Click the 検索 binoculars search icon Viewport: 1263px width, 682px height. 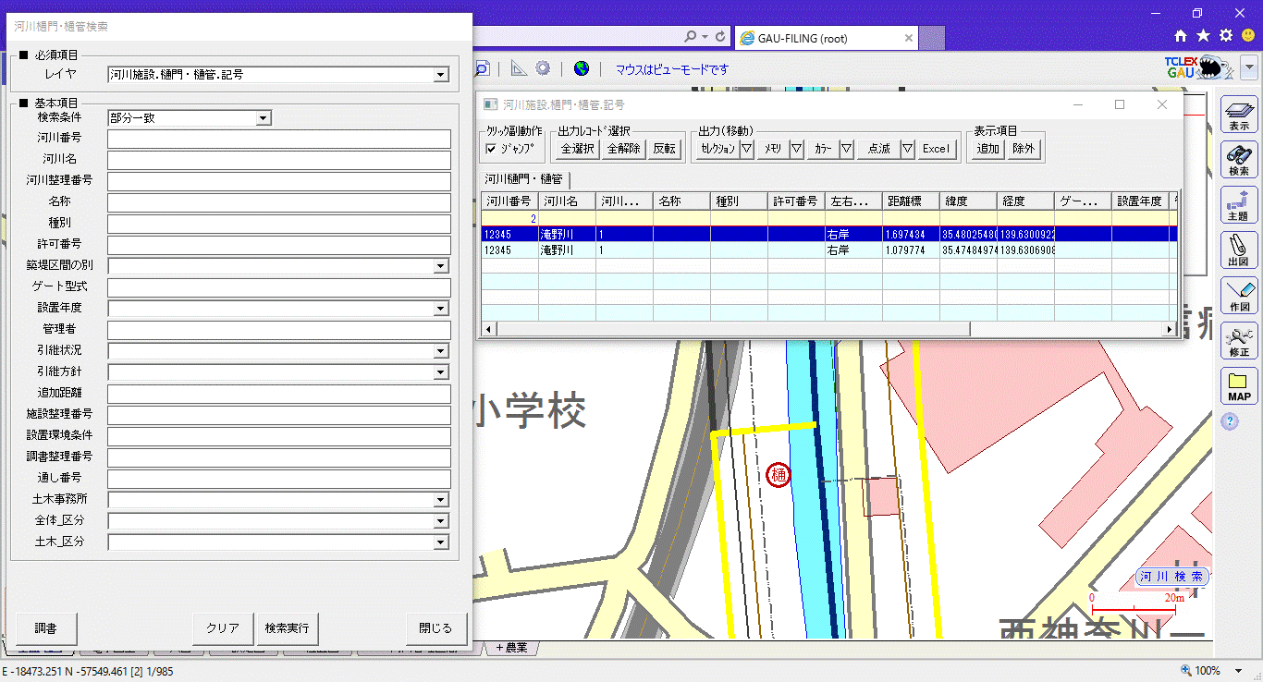click(x=1239, y=160)
